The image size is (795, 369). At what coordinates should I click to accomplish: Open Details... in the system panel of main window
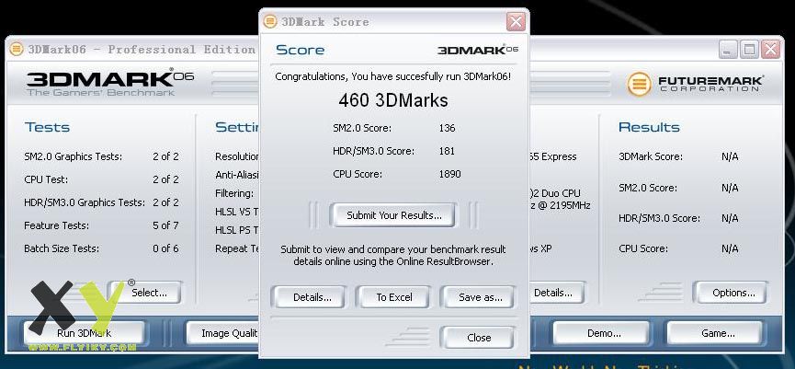pyautogui.click(x=557, y=293)
